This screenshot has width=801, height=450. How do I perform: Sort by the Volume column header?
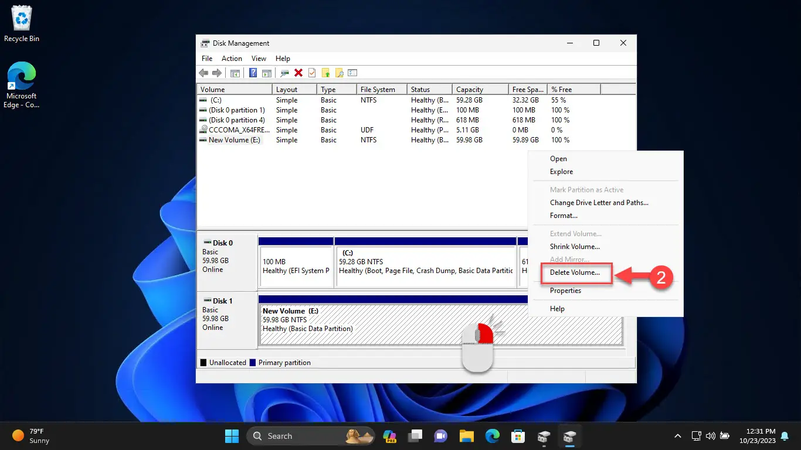pyautogui.click(x=235, y=90)
